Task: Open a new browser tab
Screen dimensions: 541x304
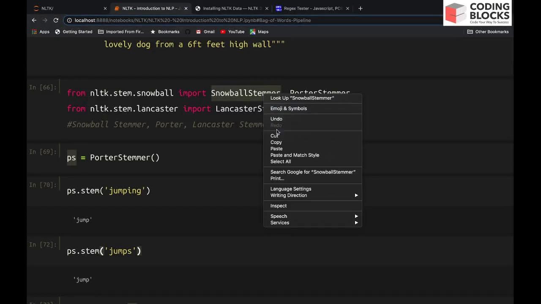Action: tap(360, 8)
